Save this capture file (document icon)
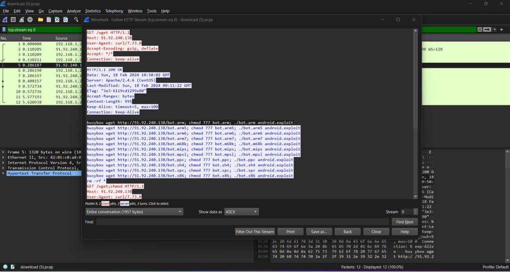 [x=49, y=19]
